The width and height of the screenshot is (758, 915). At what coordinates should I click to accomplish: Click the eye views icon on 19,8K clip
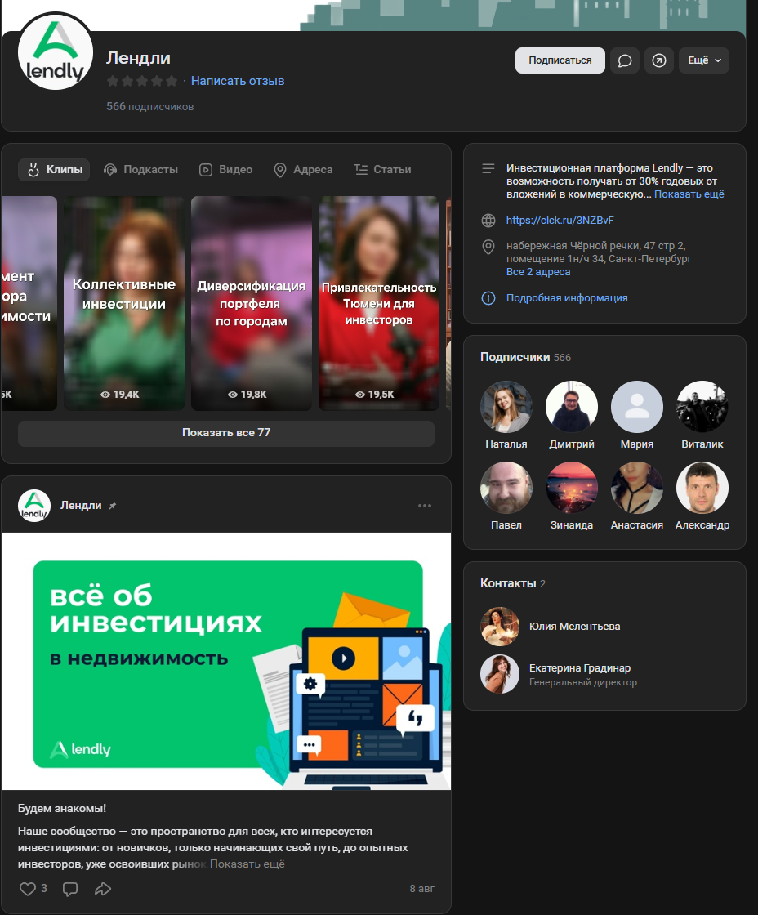[232, 395]
